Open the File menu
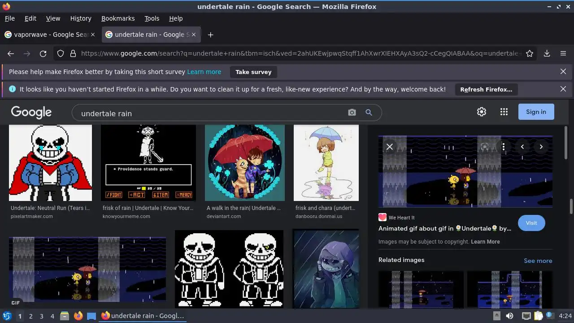This screenshot has height=323, width=574. pyautogui.click(x=9, y=18)
